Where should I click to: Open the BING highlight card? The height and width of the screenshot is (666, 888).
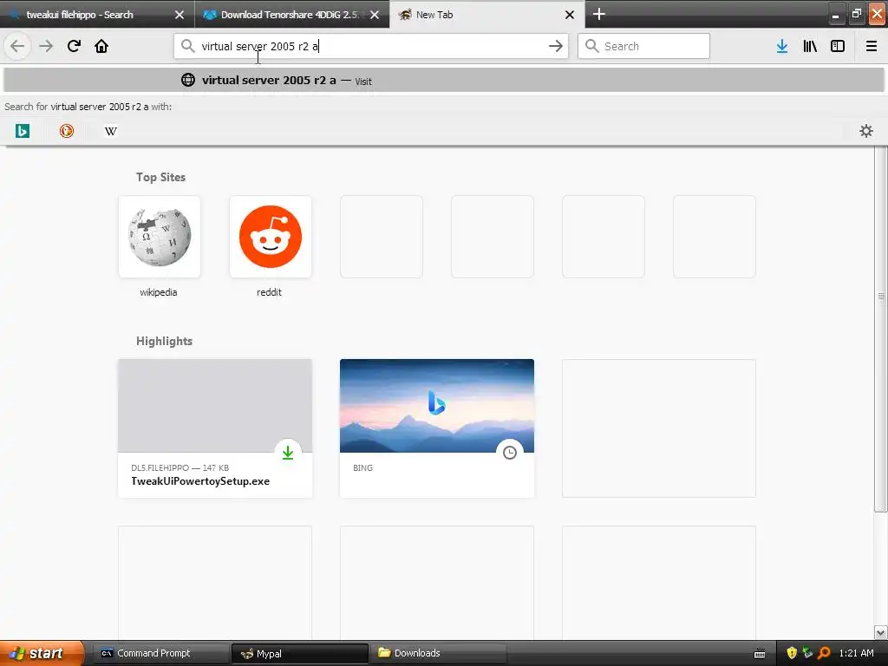tap(437, 428)
